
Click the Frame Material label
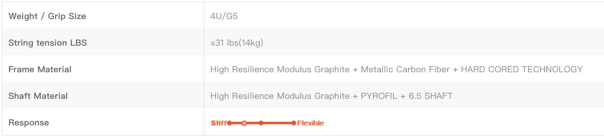(40, 70)
